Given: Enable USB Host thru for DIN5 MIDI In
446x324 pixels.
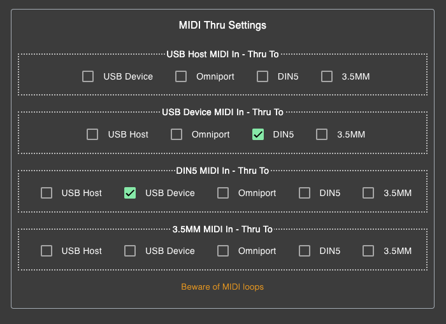Looking at the screenshot, I should pos(47,193).
